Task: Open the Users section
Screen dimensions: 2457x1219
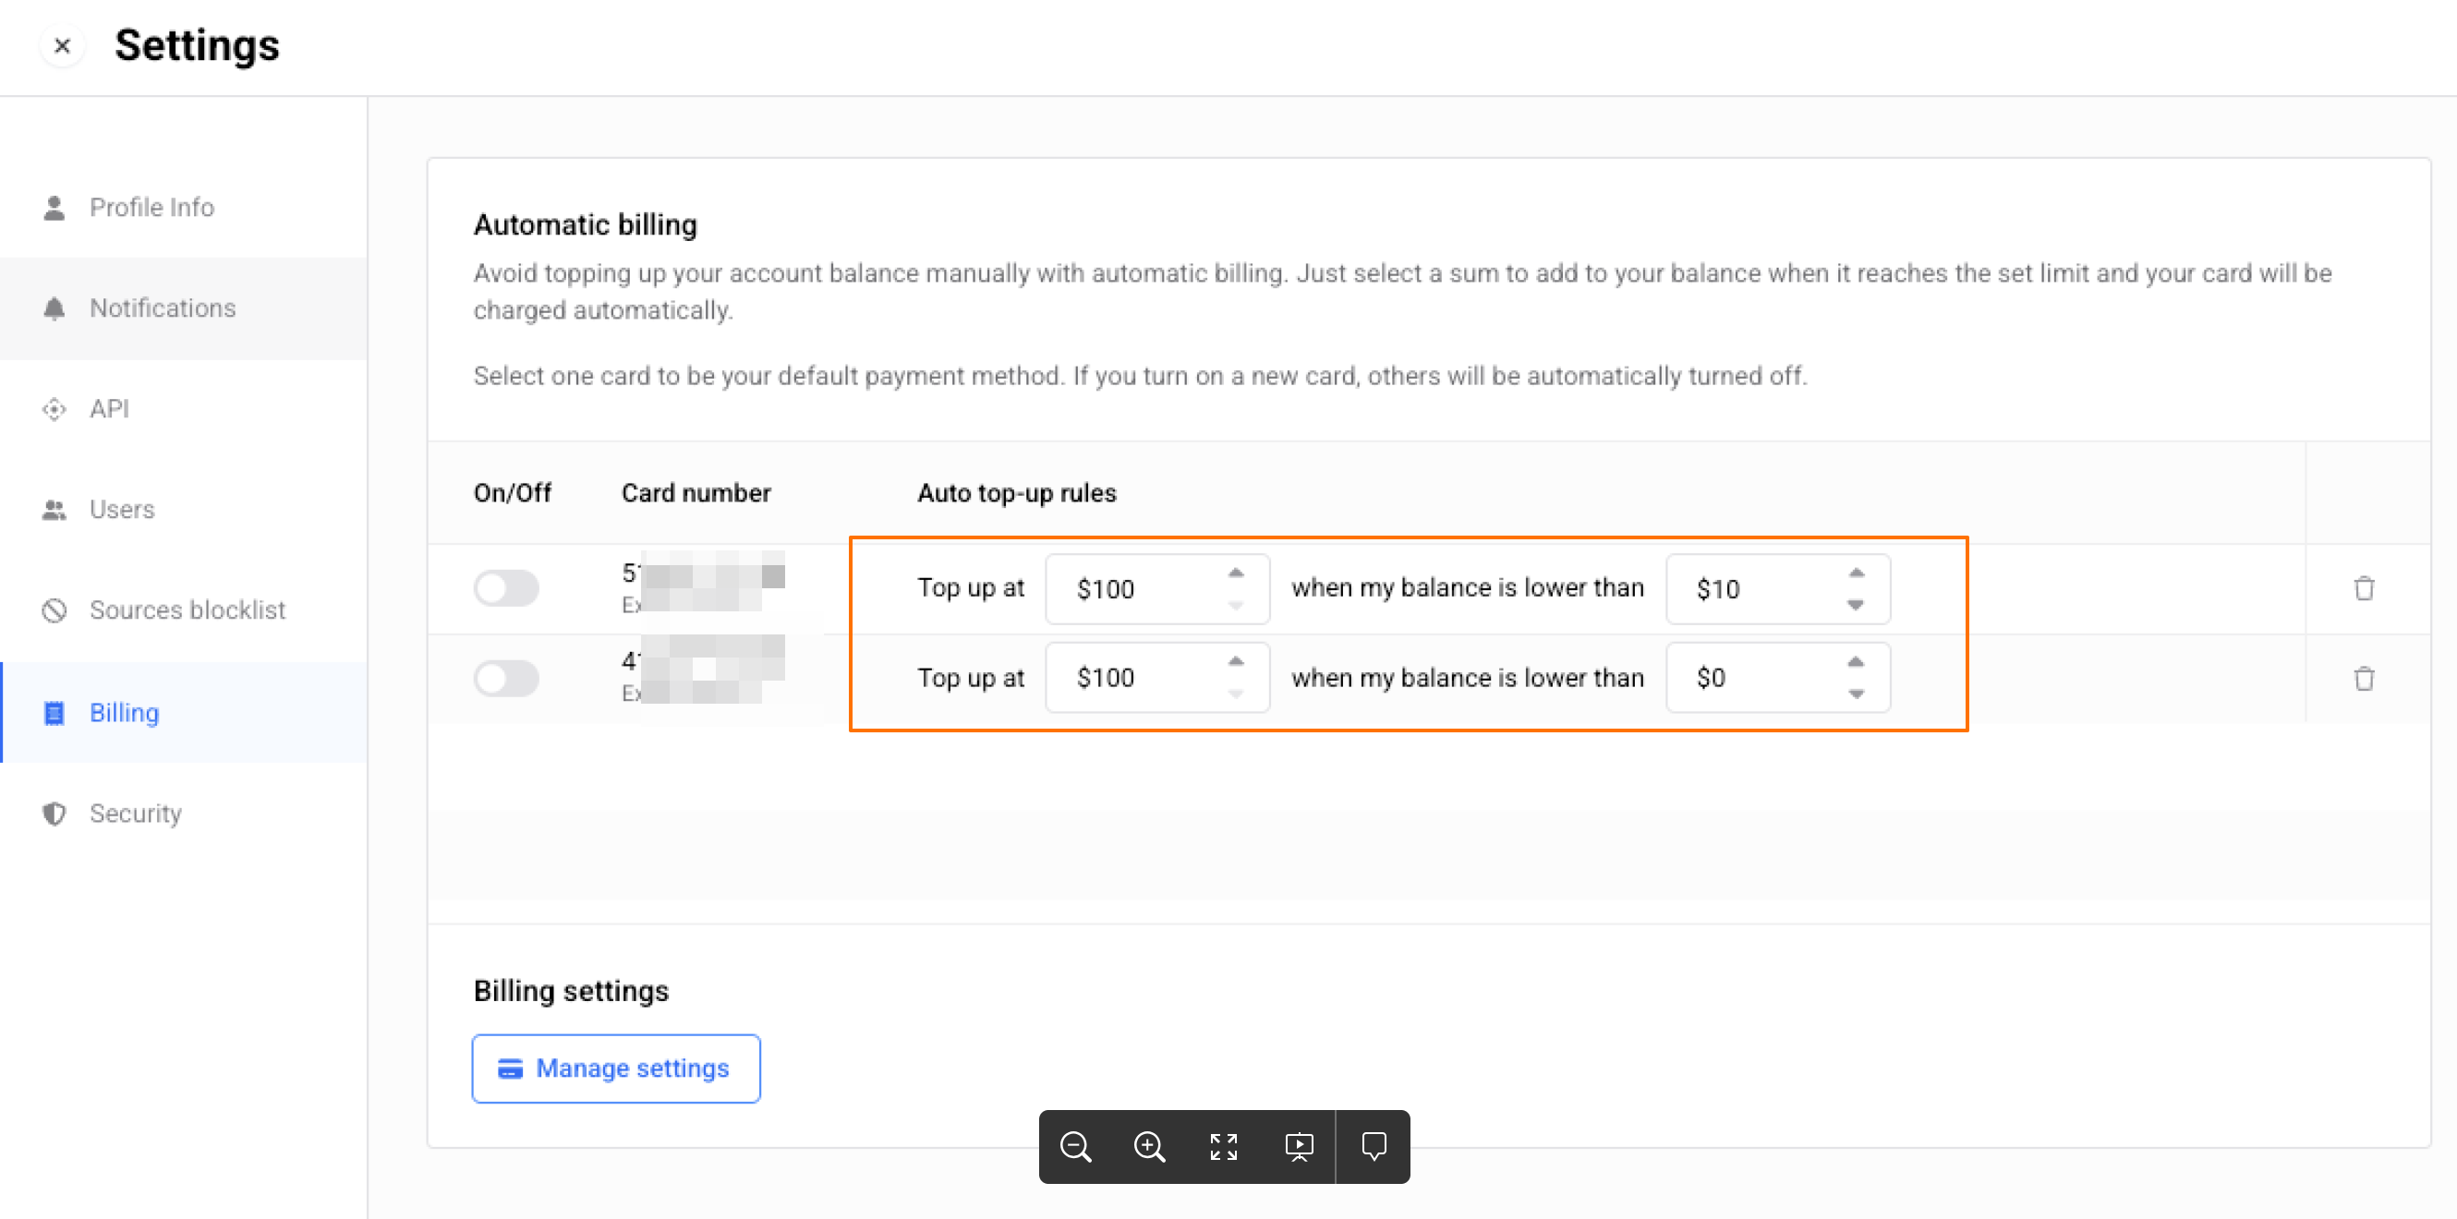Action: coord(183,510)
